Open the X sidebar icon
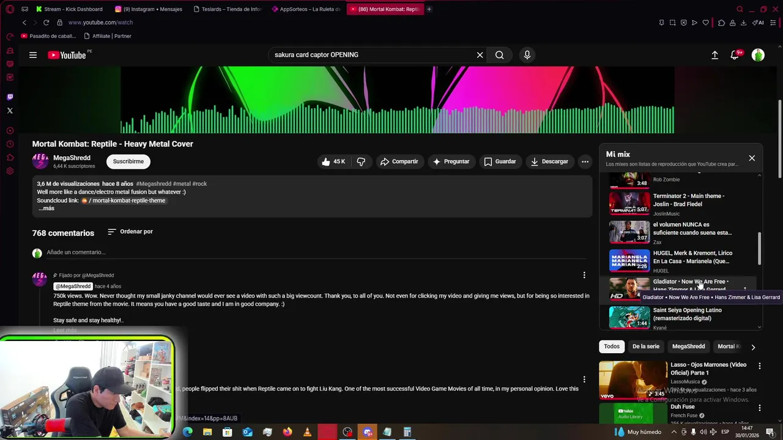Screen dimensions: 783x440 click(x=10, y=111)
